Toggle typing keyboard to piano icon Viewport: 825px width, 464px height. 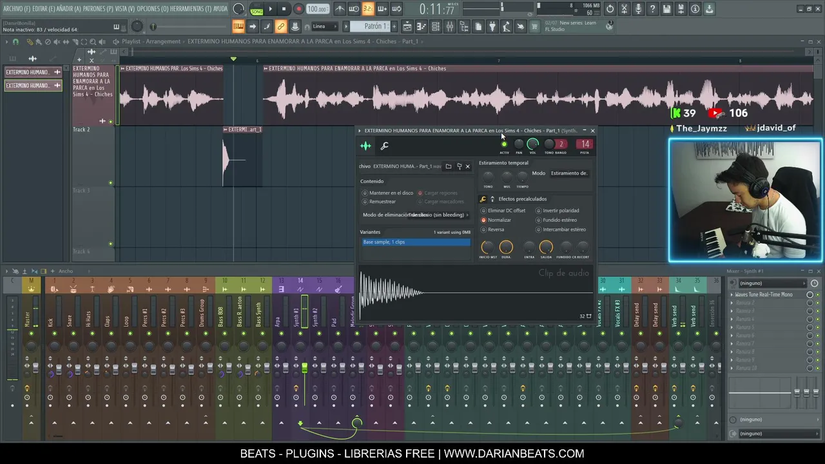pyautogui.click(x=238, y=26)
